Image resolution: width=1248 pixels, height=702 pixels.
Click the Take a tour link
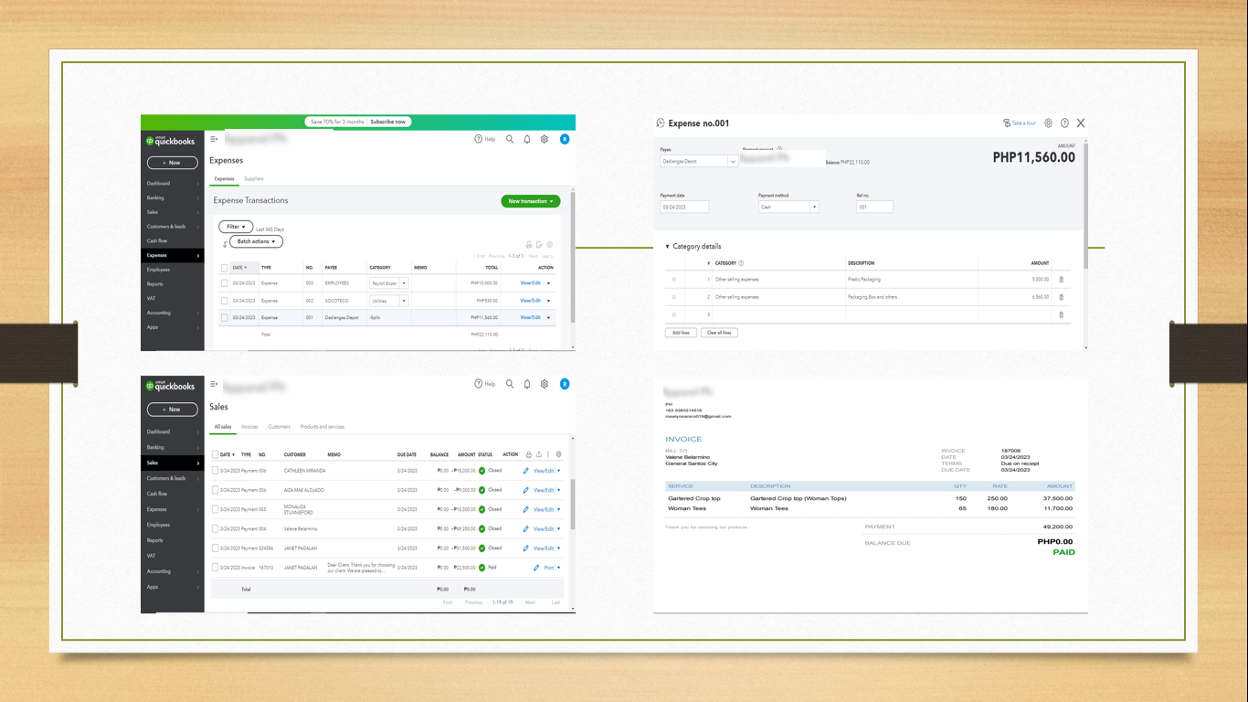[x=1021, y=122]
